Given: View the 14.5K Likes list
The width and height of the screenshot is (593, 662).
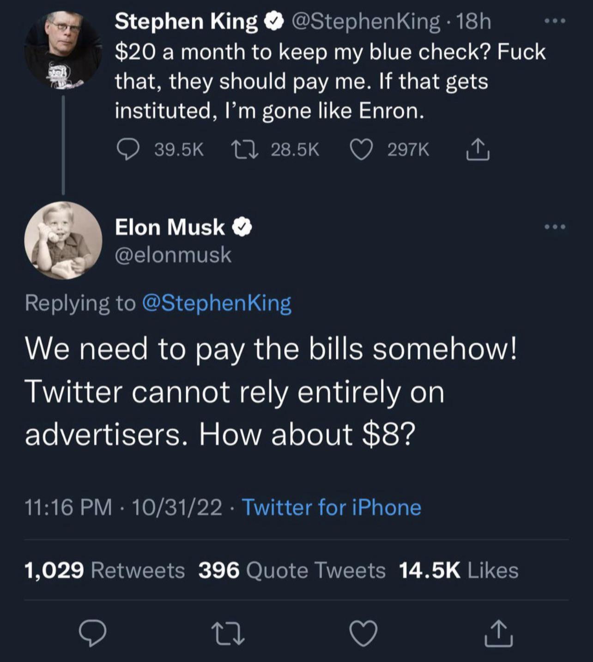Looking at the screenshot, I should click(x=459, y=570).
